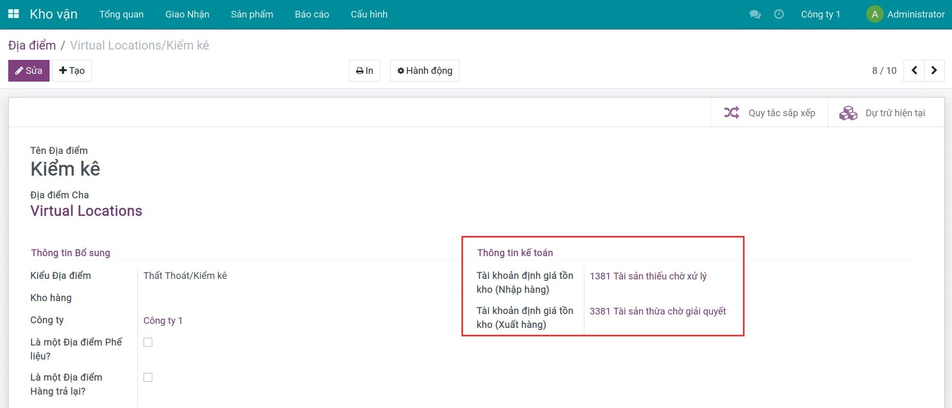Open the conversations chat icon
The image size is (952, 408).
pos(755,14)
